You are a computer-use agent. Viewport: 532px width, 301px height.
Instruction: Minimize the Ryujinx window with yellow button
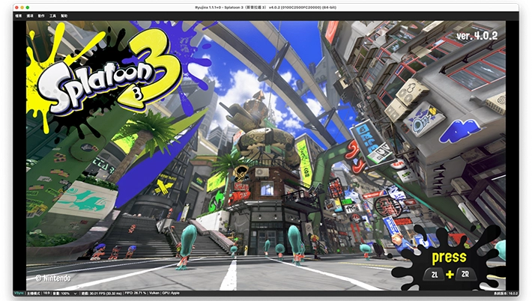pyautogui.click(x=22, y=7)
